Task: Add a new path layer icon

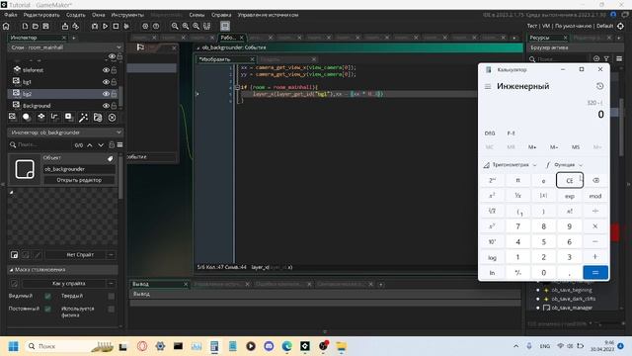Action: [x=55, y=117]
